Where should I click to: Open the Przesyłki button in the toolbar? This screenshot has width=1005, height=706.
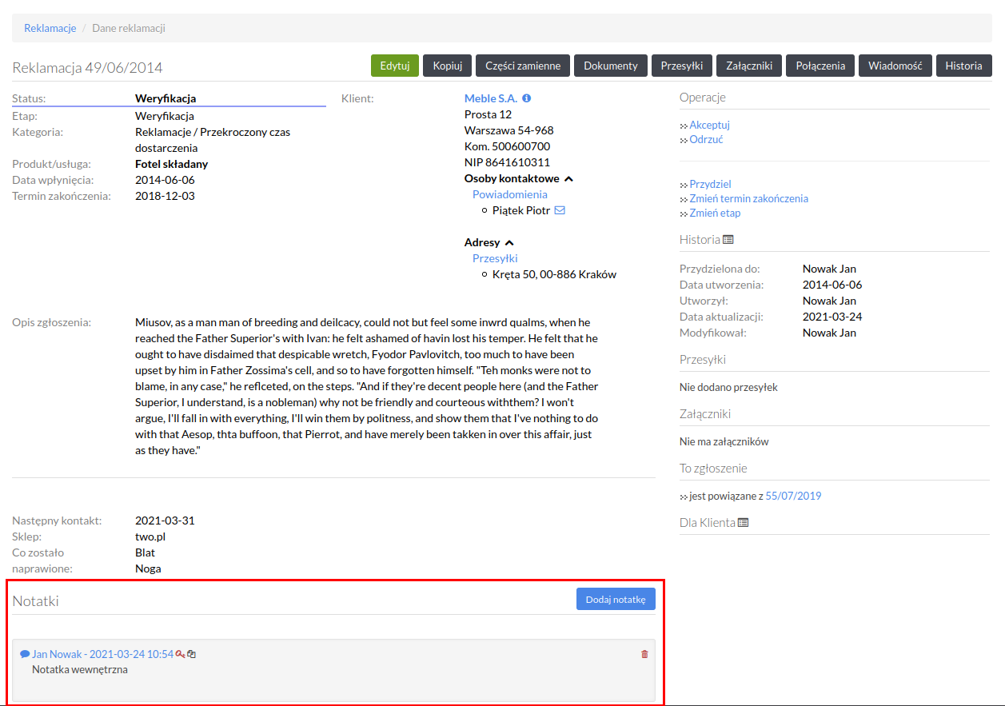682,66
